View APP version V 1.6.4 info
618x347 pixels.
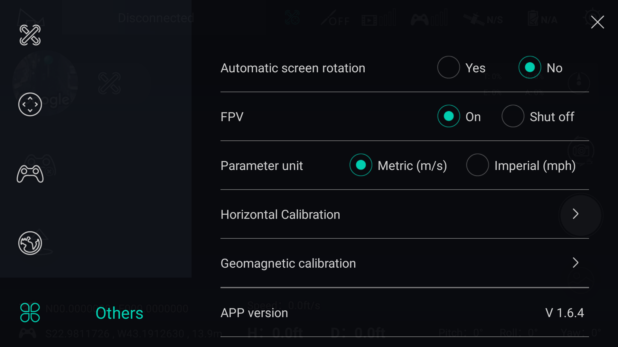coord(564,312)
